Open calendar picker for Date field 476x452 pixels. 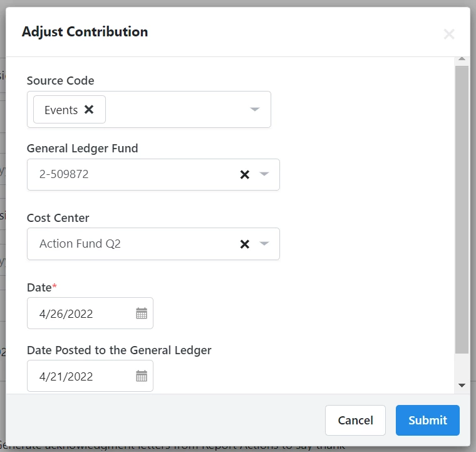[x=142, y=313]
